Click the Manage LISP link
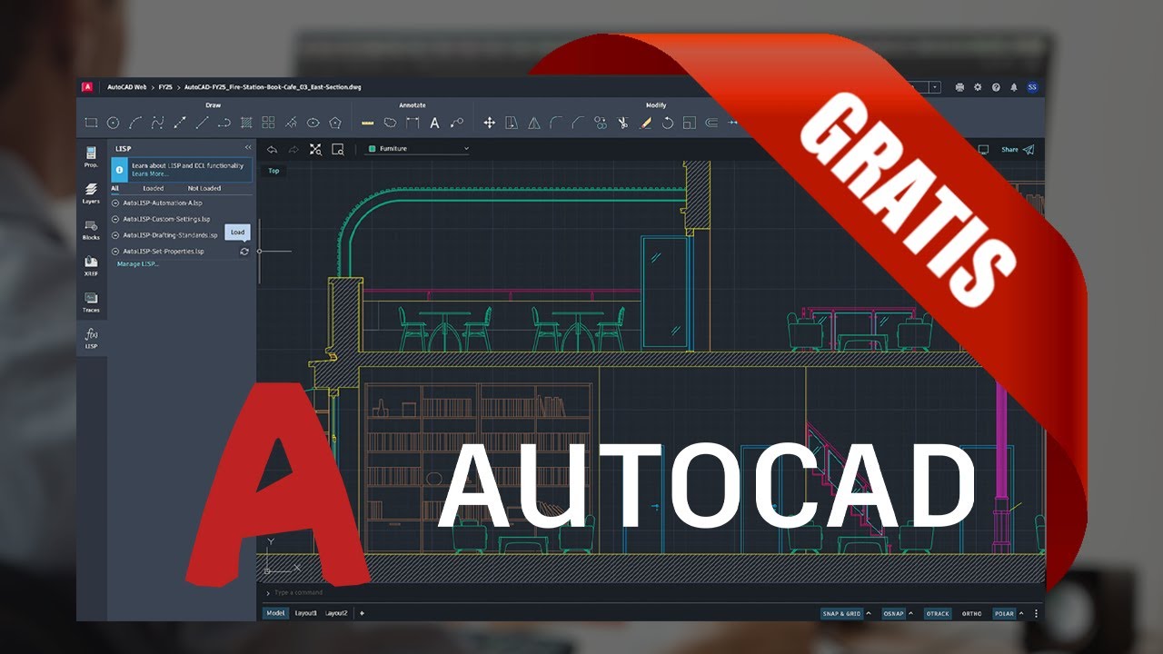The height and width of the screenshot is (654, 1163). (138, 263)
